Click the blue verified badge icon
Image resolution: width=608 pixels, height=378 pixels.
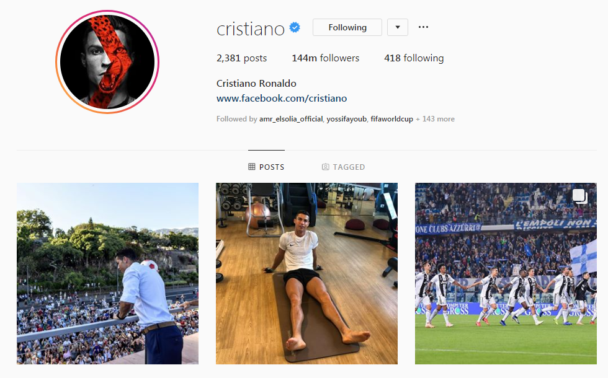pos(295,27)
